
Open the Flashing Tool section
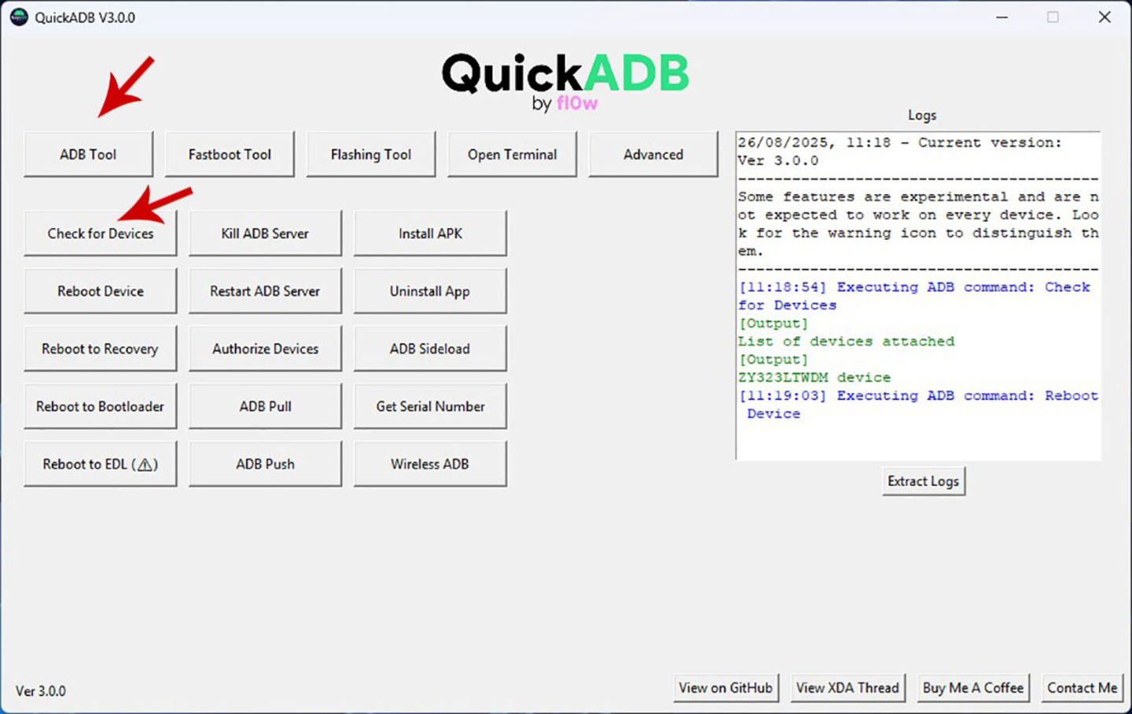(x=371, y=154)
